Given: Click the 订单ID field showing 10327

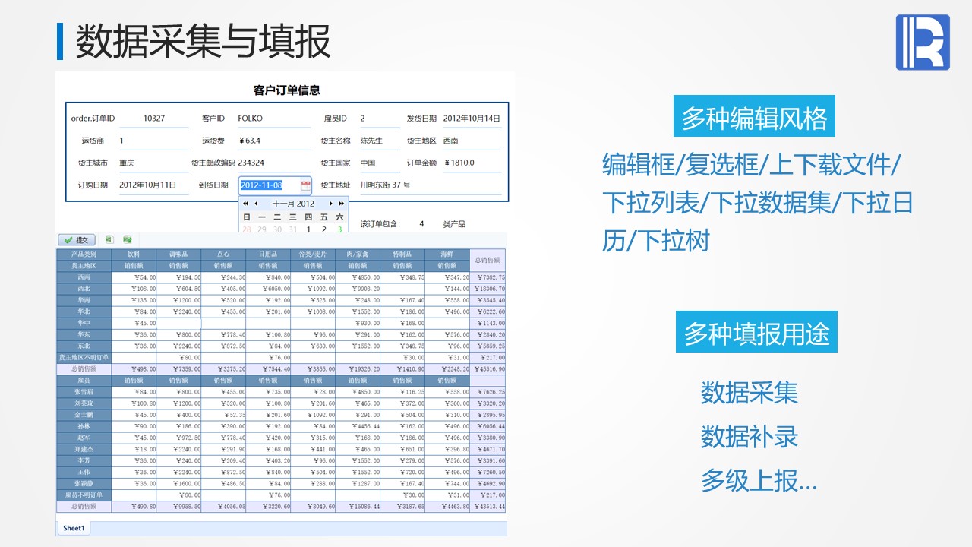Looking at the screenshot, I should [153, 119].
